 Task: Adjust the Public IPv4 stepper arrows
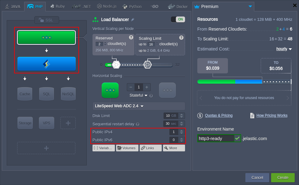(182, 132)
